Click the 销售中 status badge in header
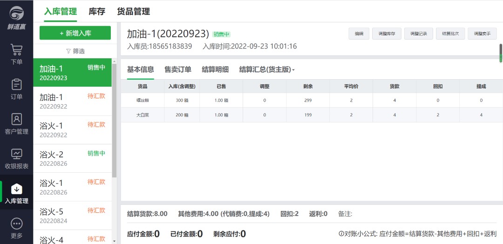Viewport: 503px width, 244px height. click(x=221, y=34)
